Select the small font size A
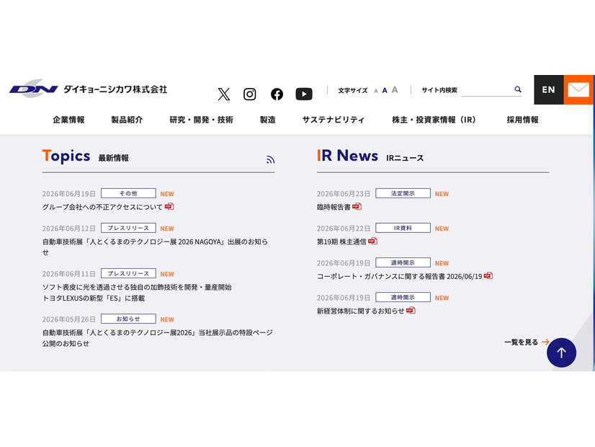This screenshot has height=447, width=595. coord(376,91)
